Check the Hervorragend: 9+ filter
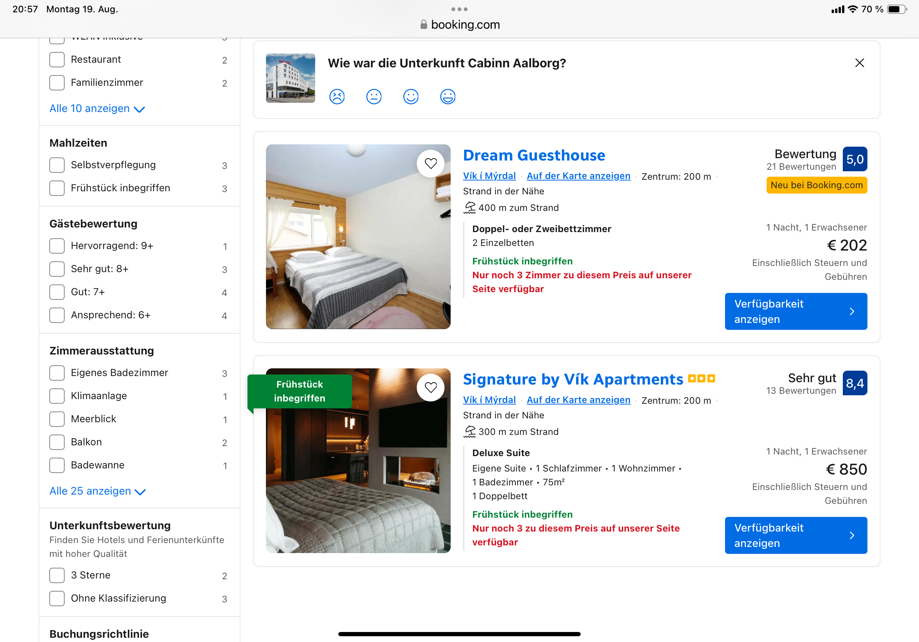 pos(57,246)
